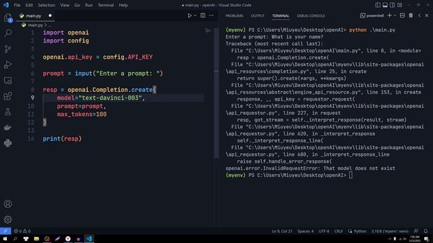Open the Run and Debug view
This screenshot has width=433, height=243.
[7, 65]
